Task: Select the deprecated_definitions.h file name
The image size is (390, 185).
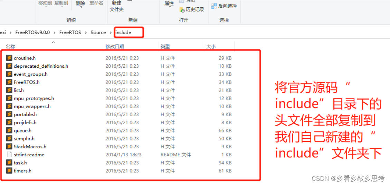Action: [41, 66]
